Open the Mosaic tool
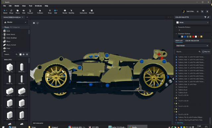Viewport: 212px width, 128px height. [91, 12]
